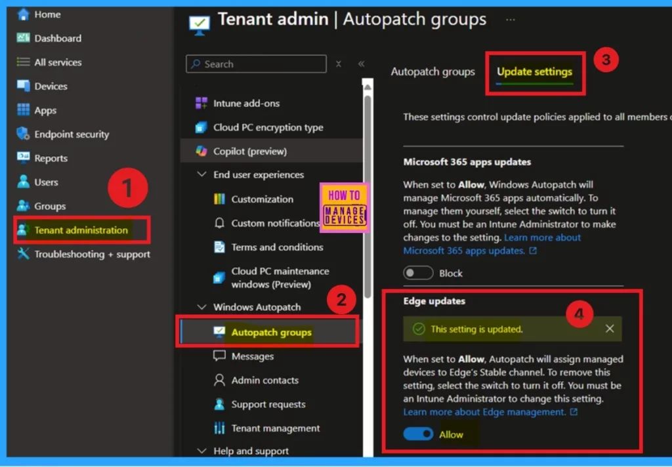This screenshot has width=672, height=467.
Task: Click the Home house icon
Action: click(x=23, y=14)
